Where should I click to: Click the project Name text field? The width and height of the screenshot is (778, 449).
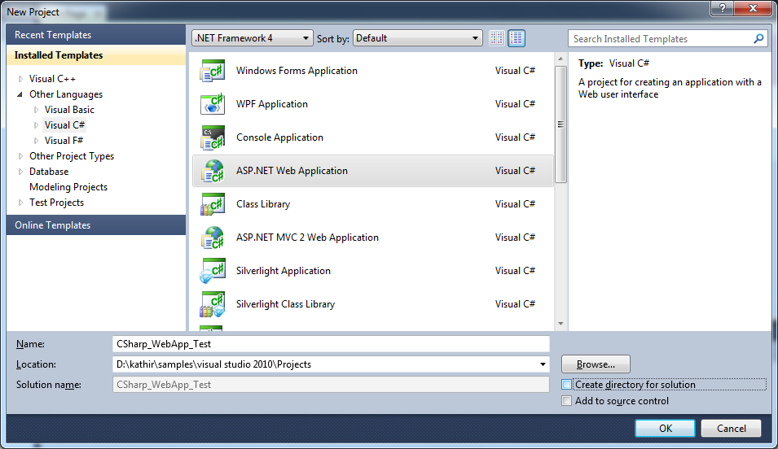[x=331, y=344]
